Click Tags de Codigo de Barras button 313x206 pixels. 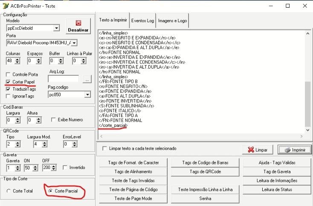click(205, 163)
